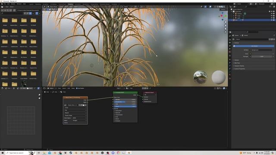This screenshot has width=276, height=155.
Task: Open the Shading workspace tab
Action: 70,4
